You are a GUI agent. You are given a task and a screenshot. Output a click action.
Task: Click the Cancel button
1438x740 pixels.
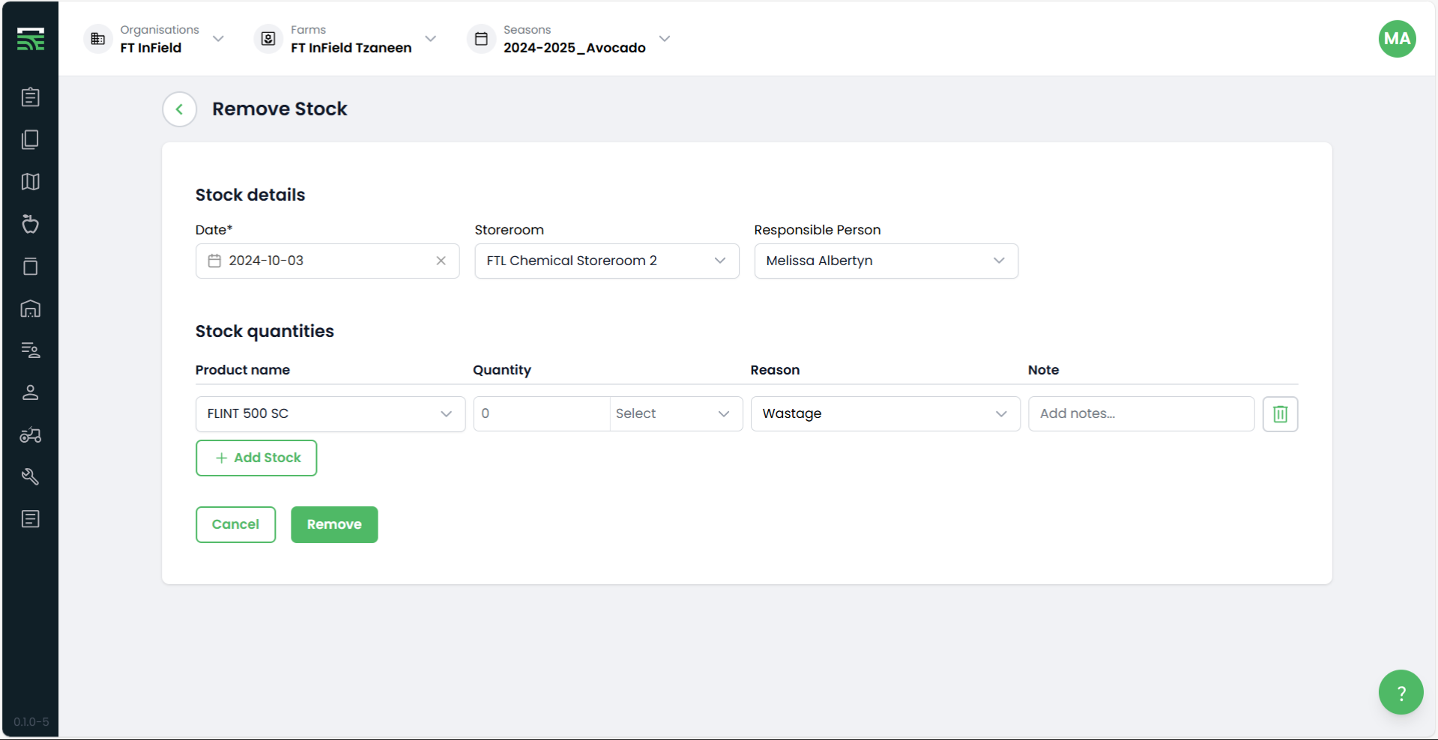tap(235, 524)
